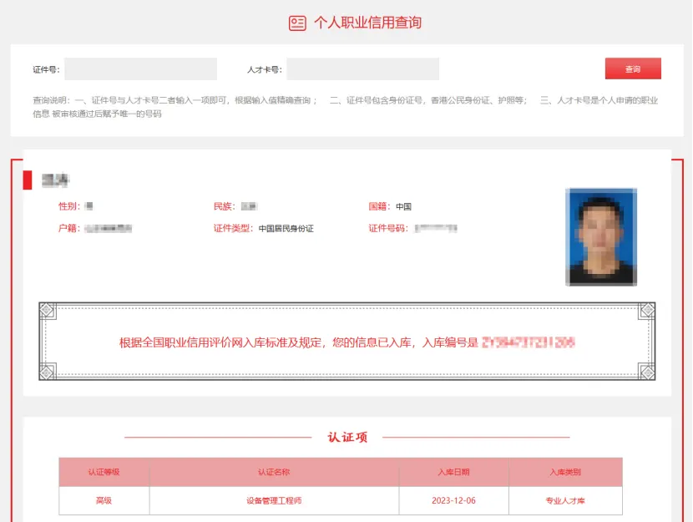Click the 户籍 field label
This screenshot has width=693, height=522.
[69, 228]
